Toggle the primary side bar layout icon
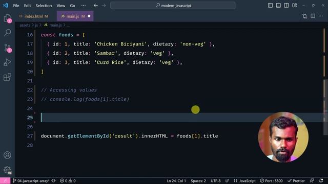Image resolution: width=328 pixels, height=184 pixels. 270,6
